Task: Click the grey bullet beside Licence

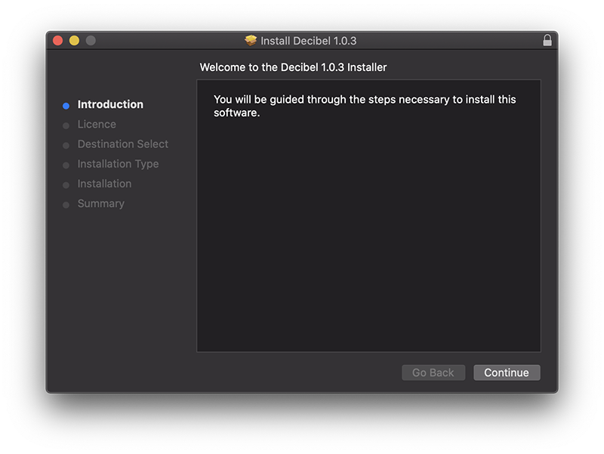Action: [66, 125]
